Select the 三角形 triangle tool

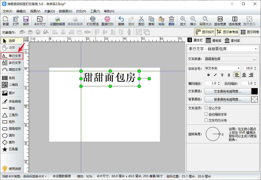click(x=12, y=115)
